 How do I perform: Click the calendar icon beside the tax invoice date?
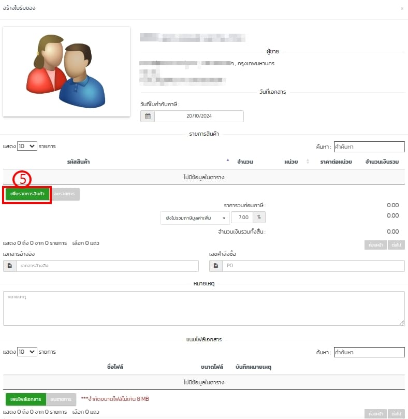pos(148,117)
